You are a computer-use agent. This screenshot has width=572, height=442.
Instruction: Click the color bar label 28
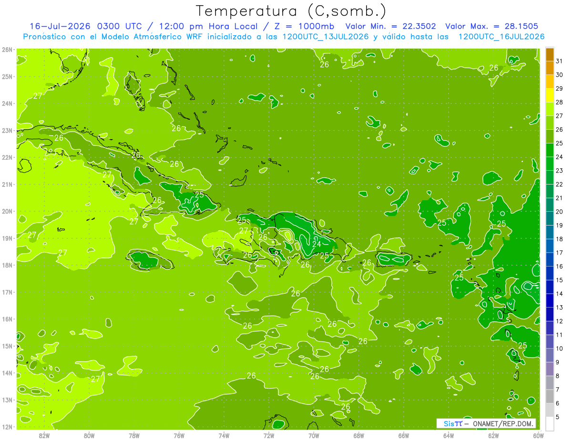[559, 102]
